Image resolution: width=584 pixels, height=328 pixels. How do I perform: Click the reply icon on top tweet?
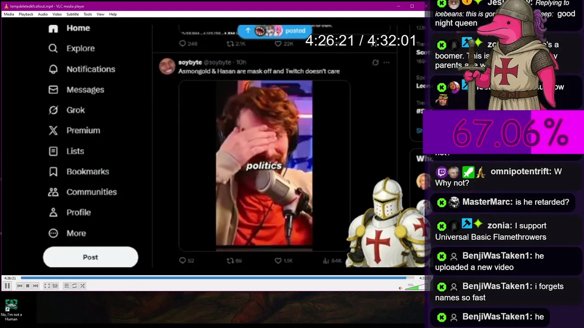pos(182,44)
